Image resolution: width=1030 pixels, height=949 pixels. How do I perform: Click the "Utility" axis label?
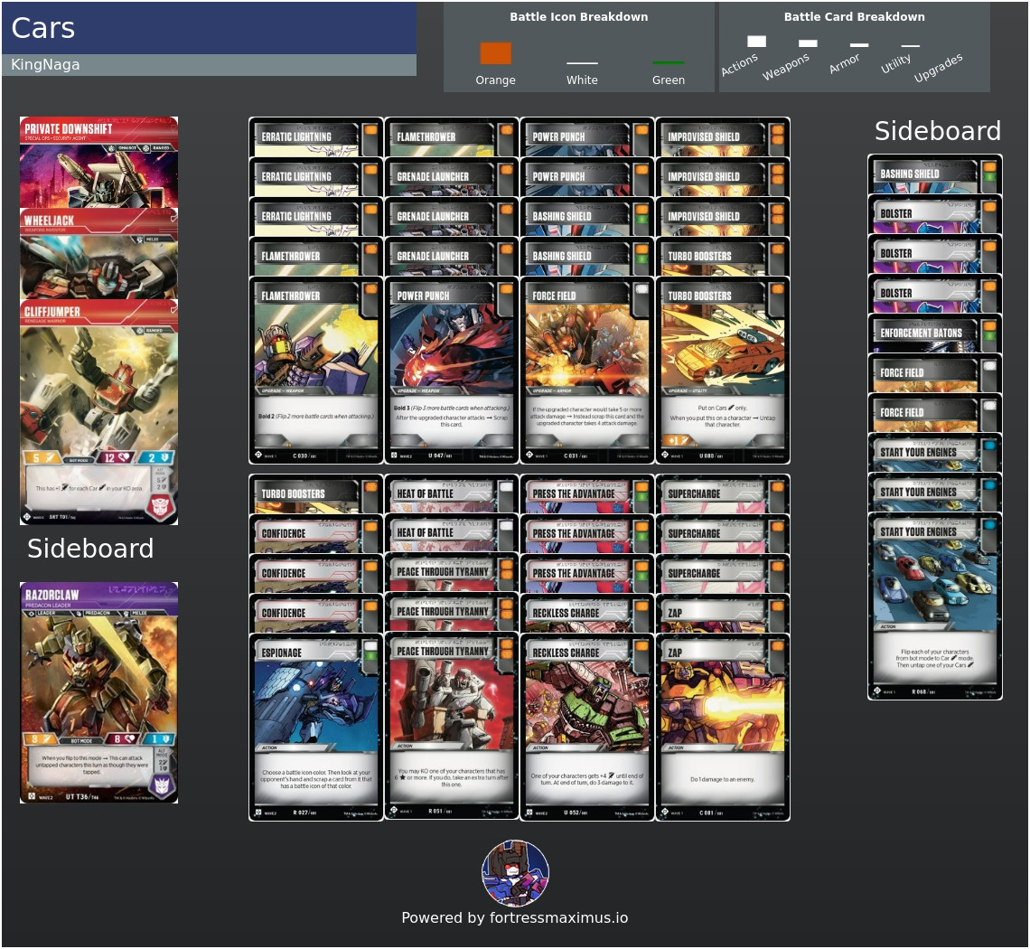click(895, 63)
